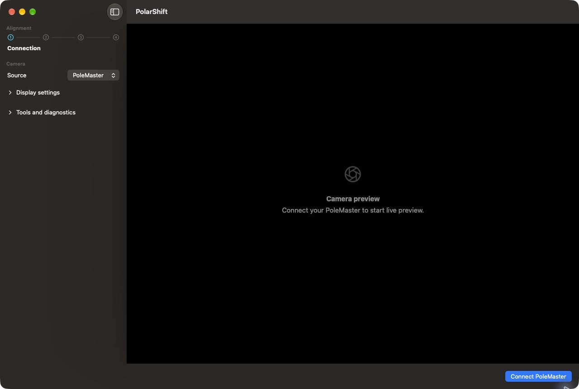Click the Connect PoleMaster button
The width and height of the screenshot is (579, 389).
[538, 376]
